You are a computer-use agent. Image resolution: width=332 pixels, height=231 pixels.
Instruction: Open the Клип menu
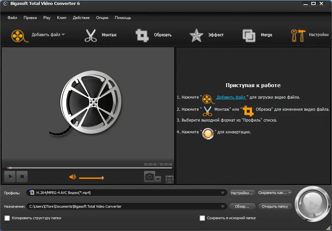click(62, 18)
